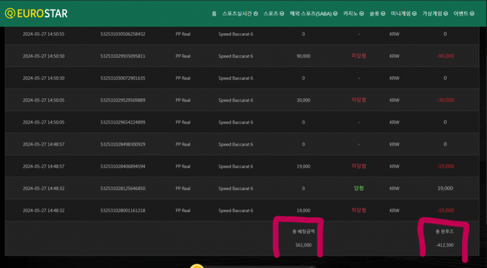Image resolution: width=487 pixels, height=268 pixels.
Task: Click 미당첨 in the 90,000 bet row
Action: tap(359, 56)
